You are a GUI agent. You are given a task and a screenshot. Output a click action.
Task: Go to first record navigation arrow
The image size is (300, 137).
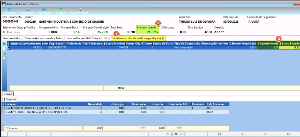pyautogui.click(x=219, y=134)
